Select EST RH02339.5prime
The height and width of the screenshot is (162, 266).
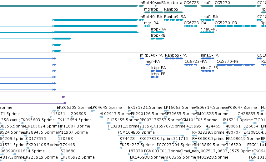click(208, 133)
